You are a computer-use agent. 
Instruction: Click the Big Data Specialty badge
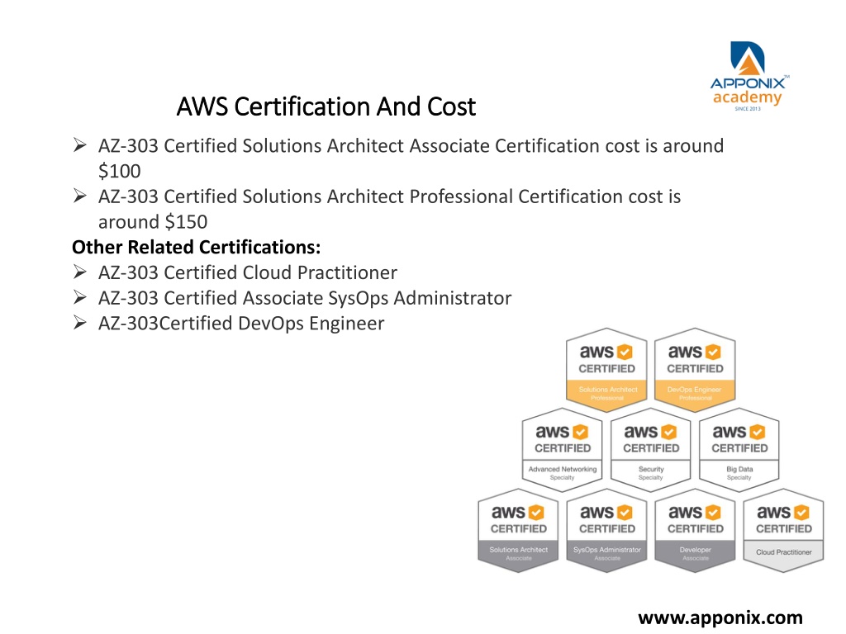click(739, 450)
